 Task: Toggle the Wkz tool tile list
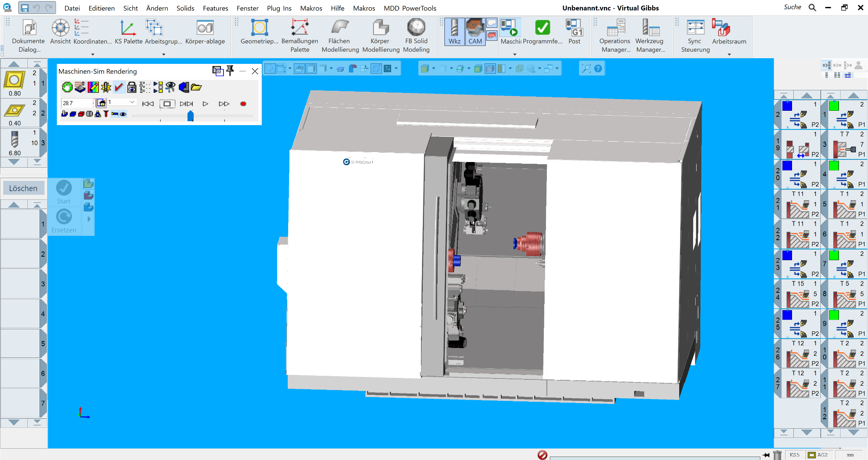pyautogui.click(x=454, y=32)
